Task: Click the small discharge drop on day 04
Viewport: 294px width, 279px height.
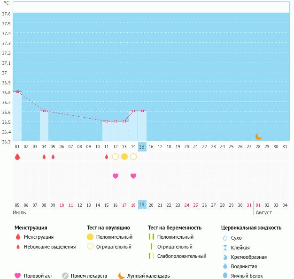Action: (x=44, y=157)
